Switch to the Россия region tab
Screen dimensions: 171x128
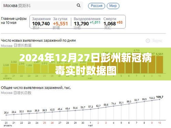coord(97,6)
